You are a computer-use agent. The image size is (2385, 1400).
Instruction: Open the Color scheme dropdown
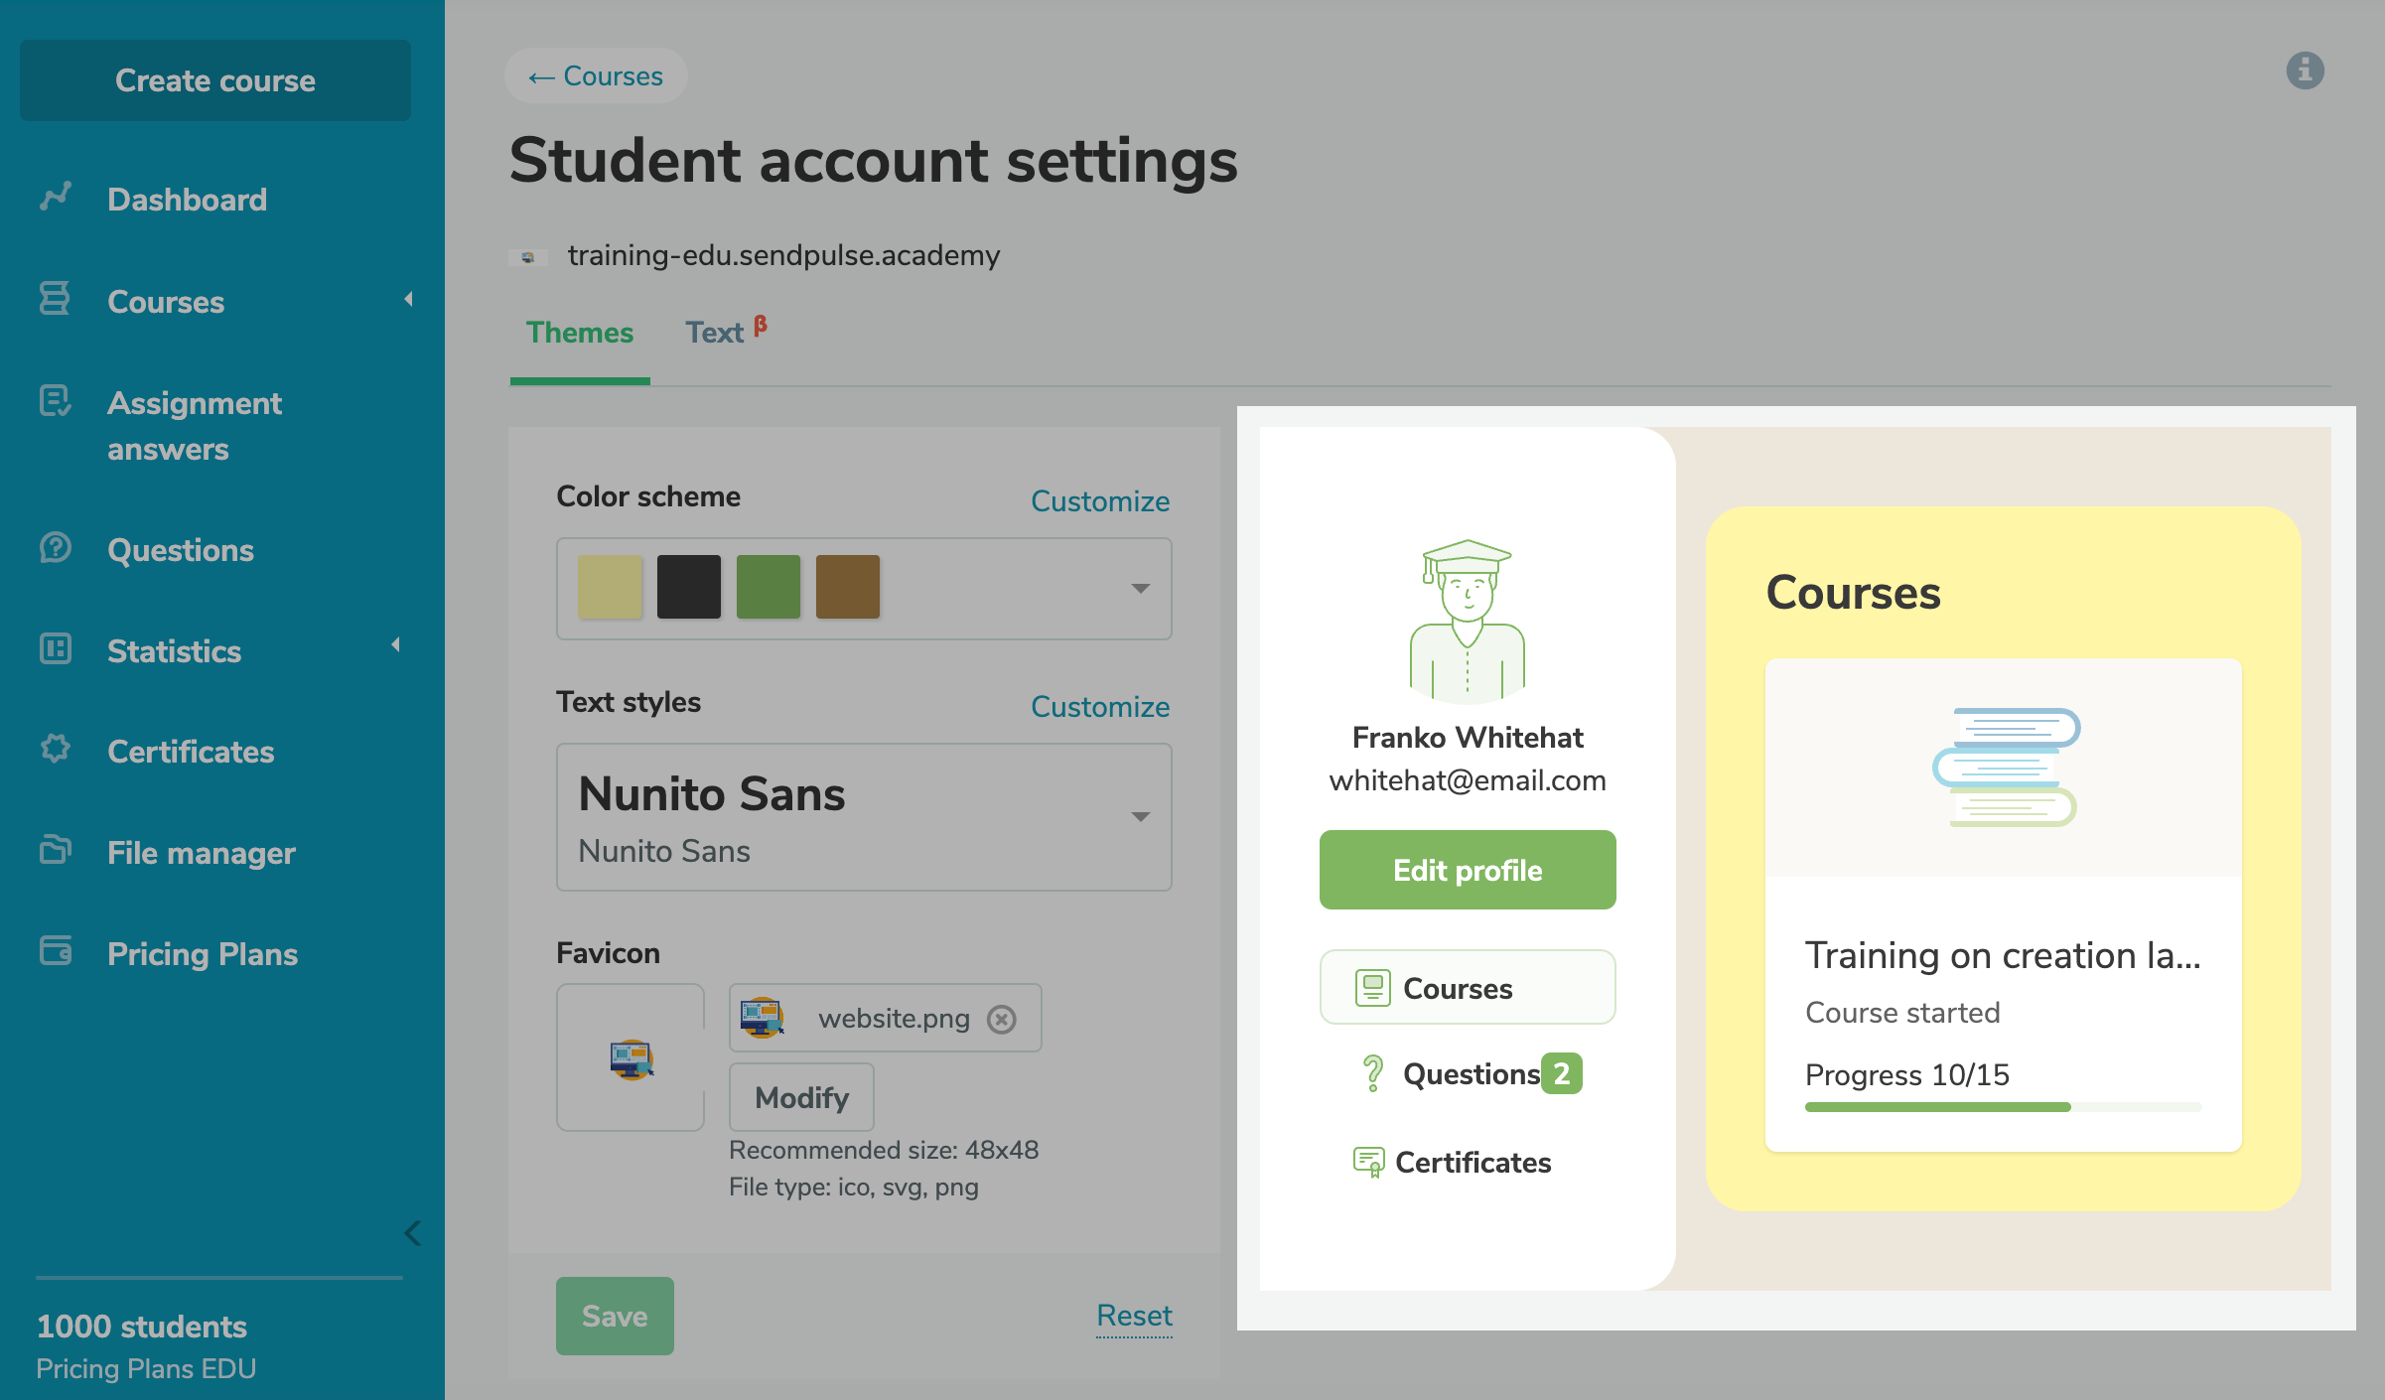(1140, 589)
